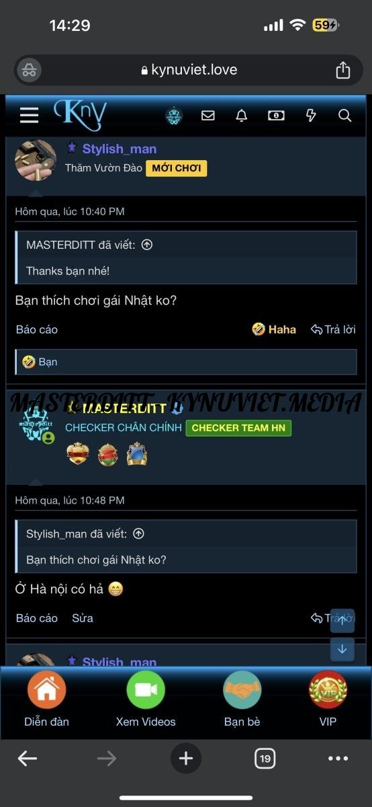Open Diễn đàn tab

(x=46, y=699)
